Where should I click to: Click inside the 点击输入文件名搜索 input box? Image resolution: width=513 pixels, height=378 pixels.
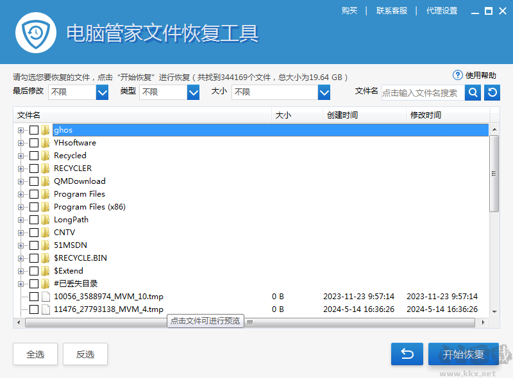[x=423, y=92]
